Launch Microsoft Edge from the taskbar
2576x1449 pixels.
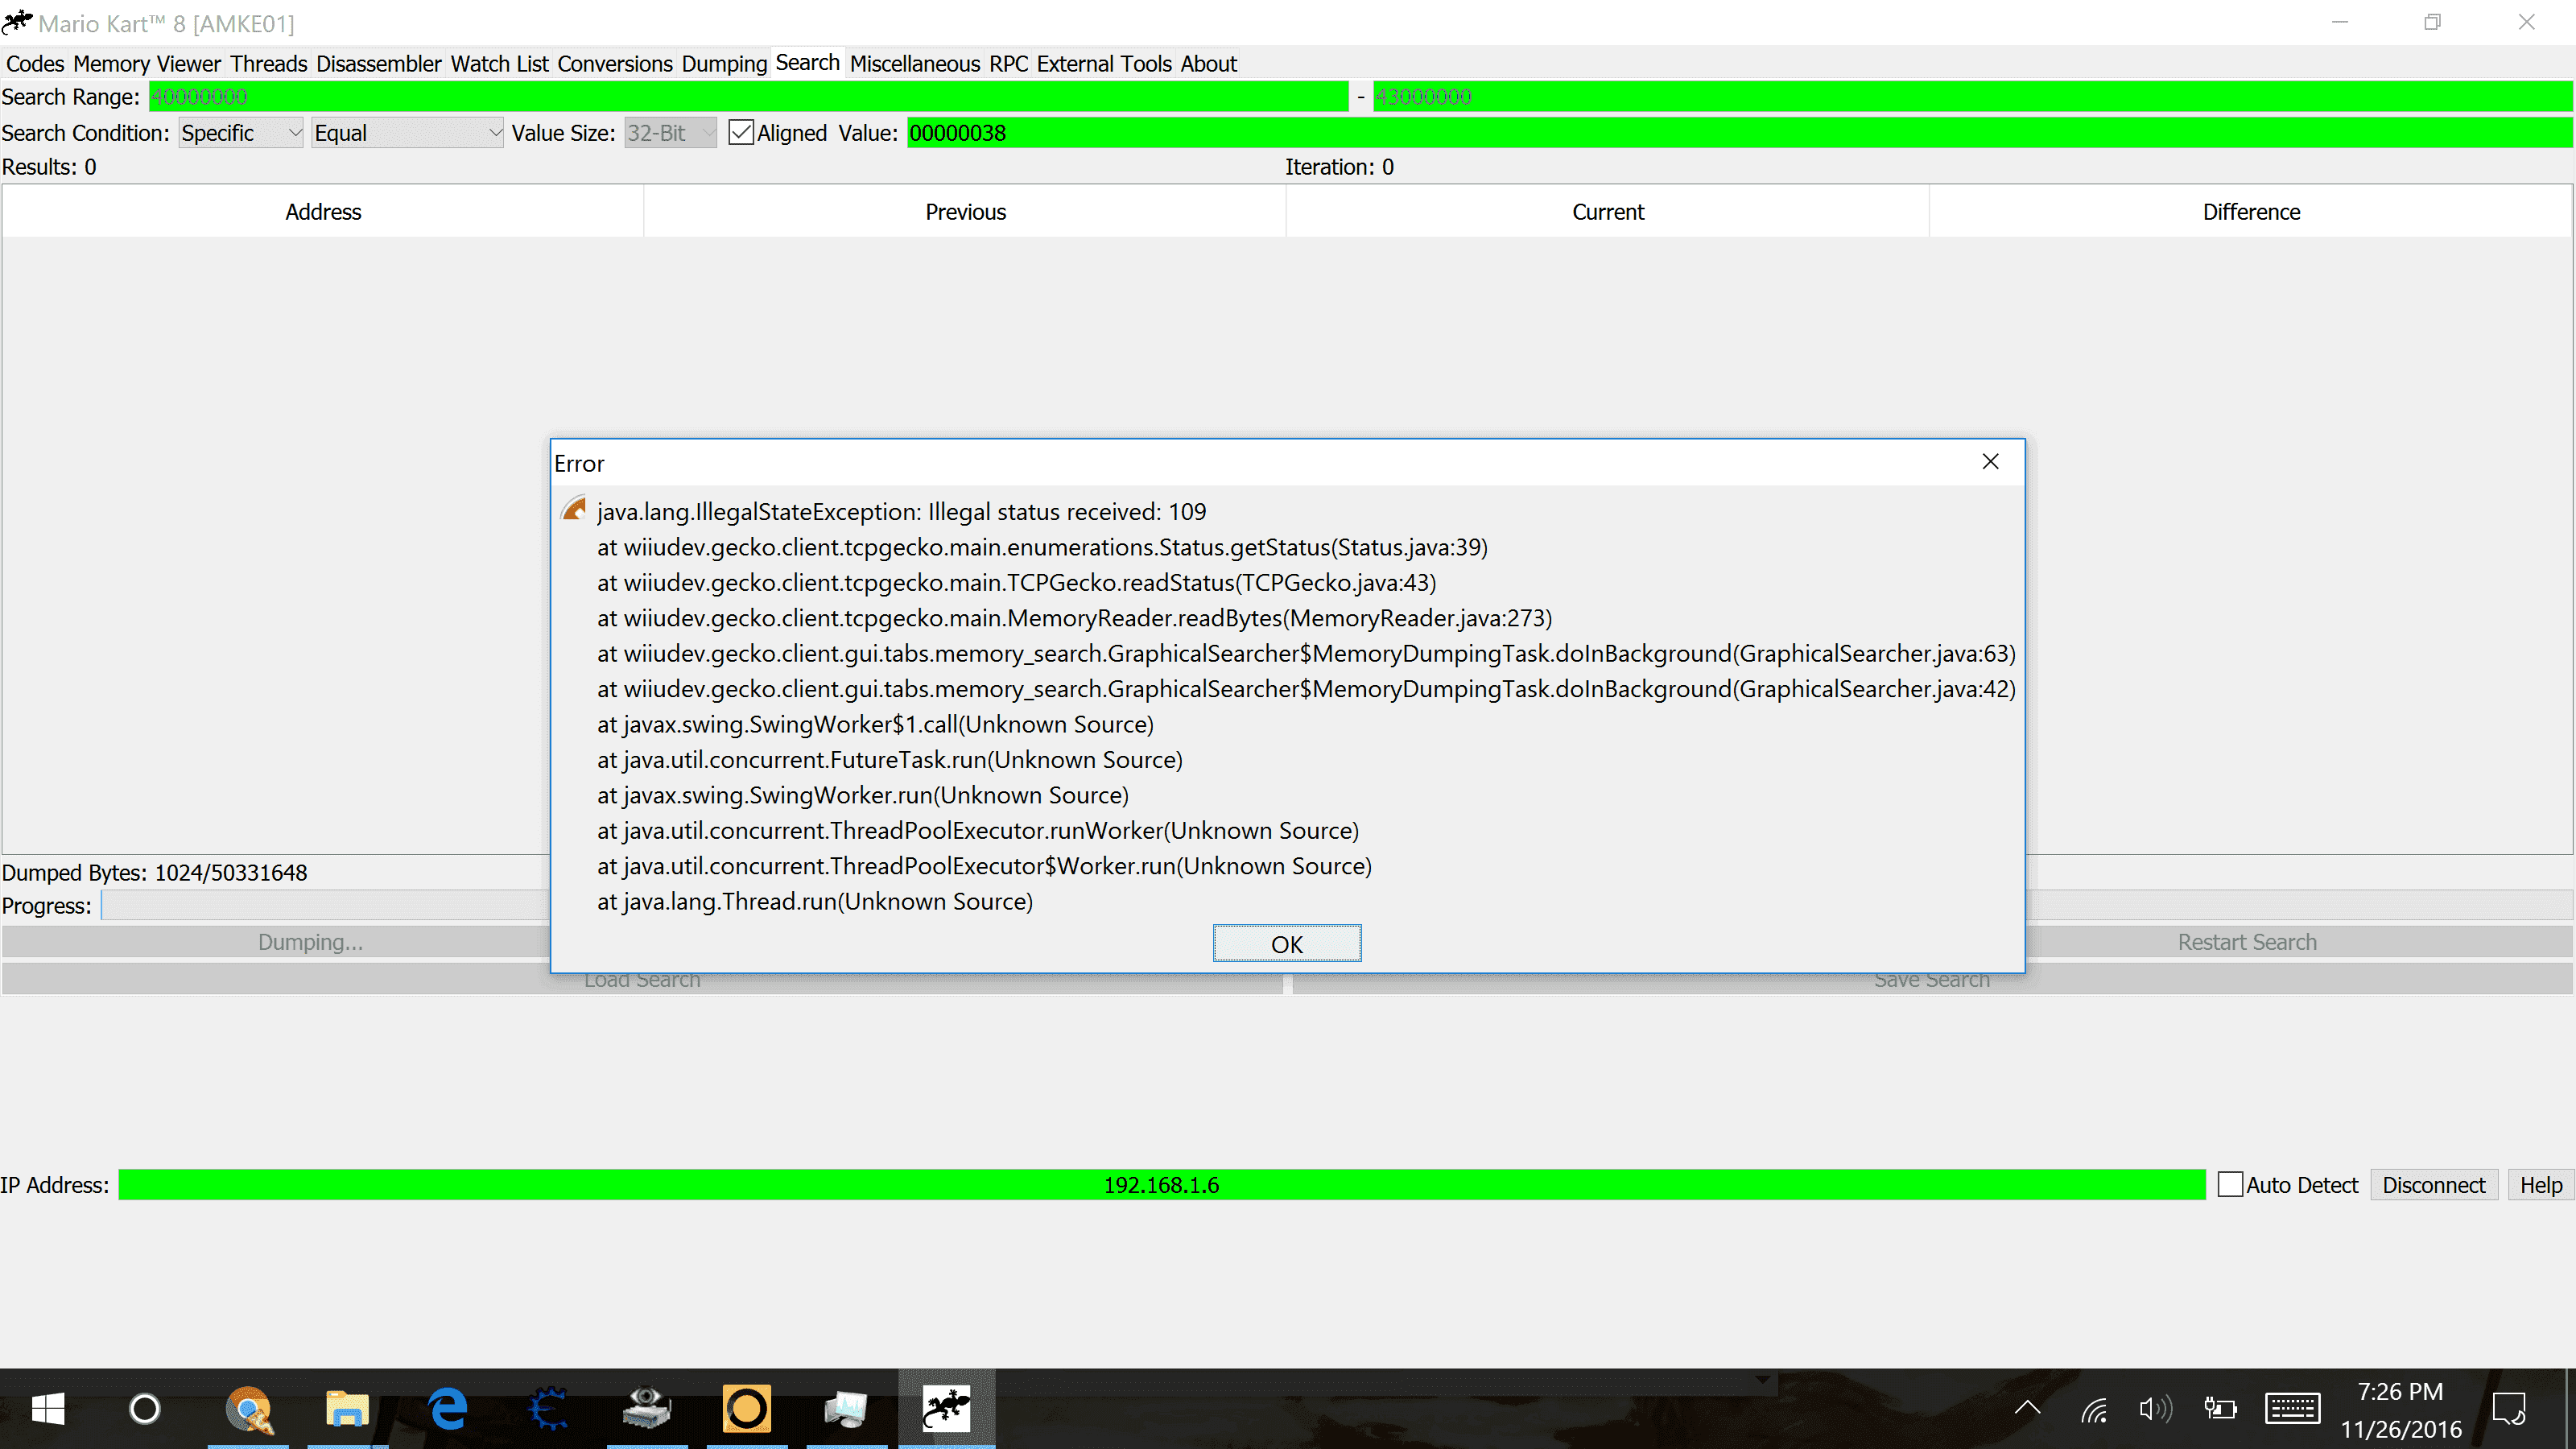click(x=447, y=1409)
